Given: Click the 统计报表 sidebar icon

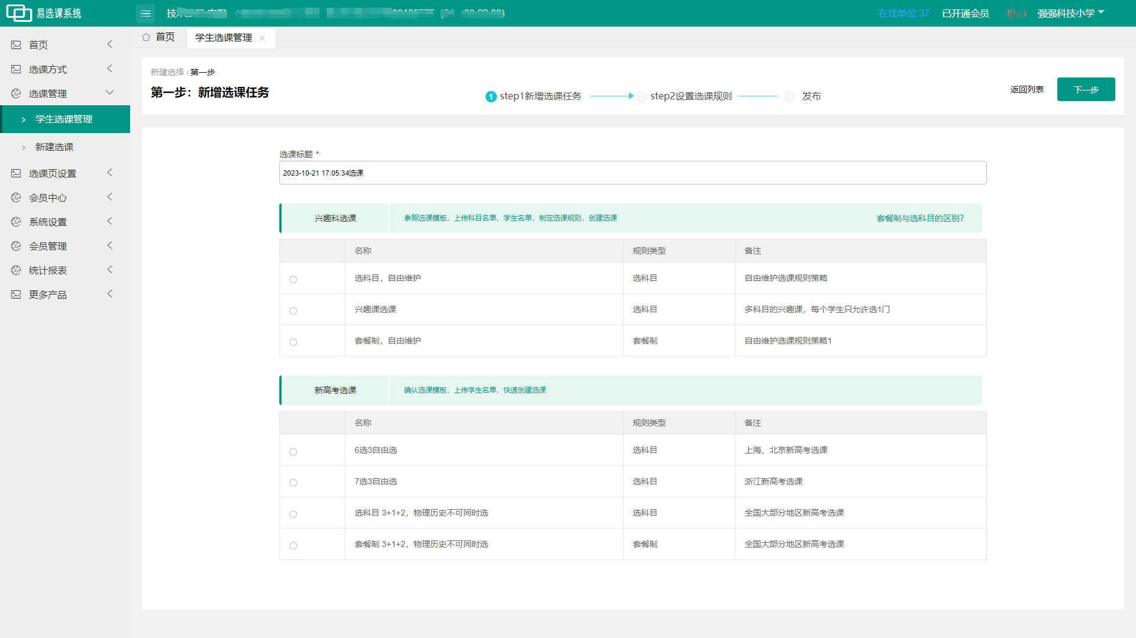Looking at the screenshot, I should 16,270.
